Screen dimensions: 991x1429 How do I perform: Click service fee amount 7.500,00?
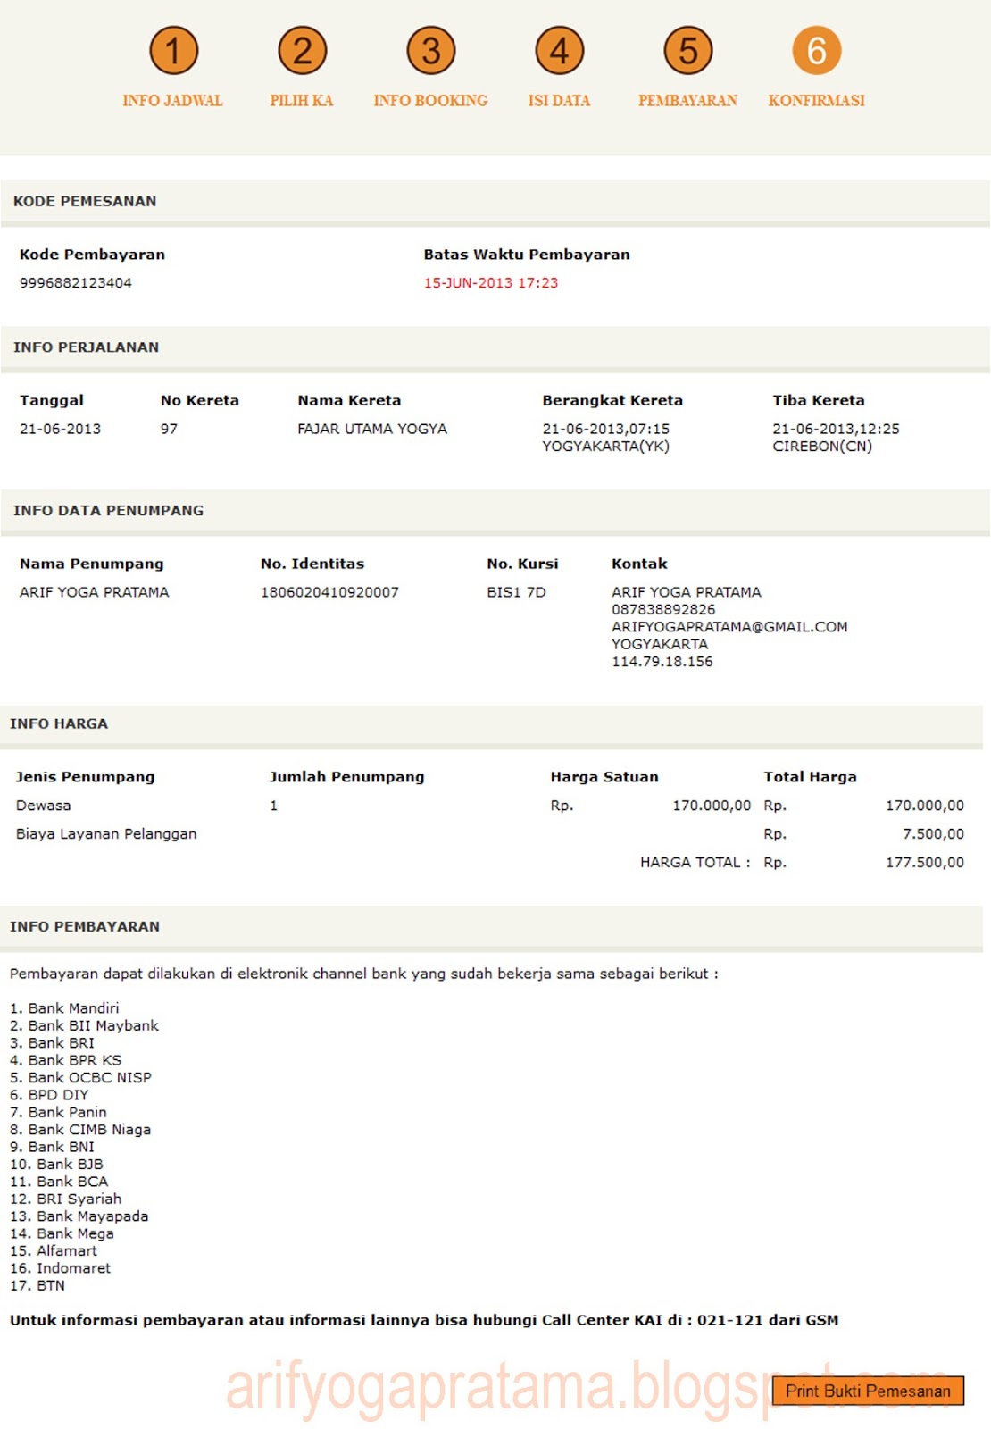pos(933,834)
